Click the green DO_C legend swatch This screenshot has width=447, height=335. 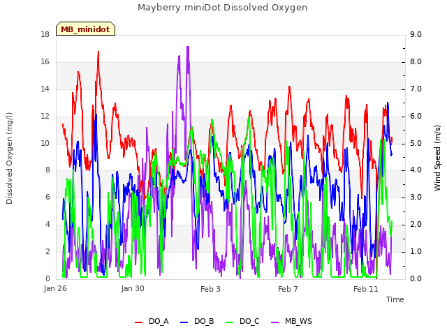pos(230,322)
